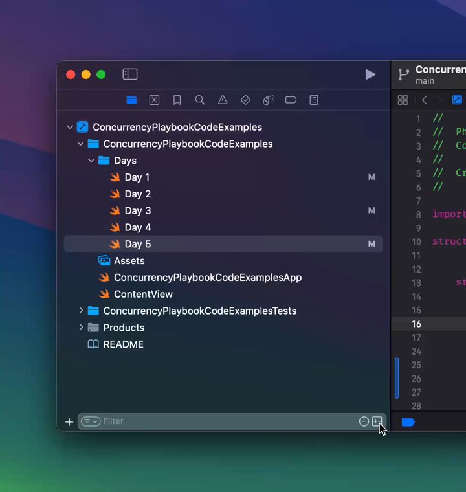Image resolution: width=466 pixels, height=492 pixels.
Task: Expand the Products folder
Action: click(x=81, y=328)
